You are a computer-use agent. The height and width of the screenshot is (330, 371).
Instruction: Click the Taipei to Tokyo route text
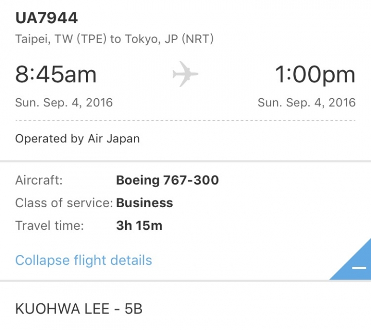[114, 39]
